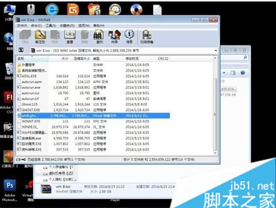Select the 系统安装教程 folder row
This screenshot has width=276, height=208.
point(93,71)
